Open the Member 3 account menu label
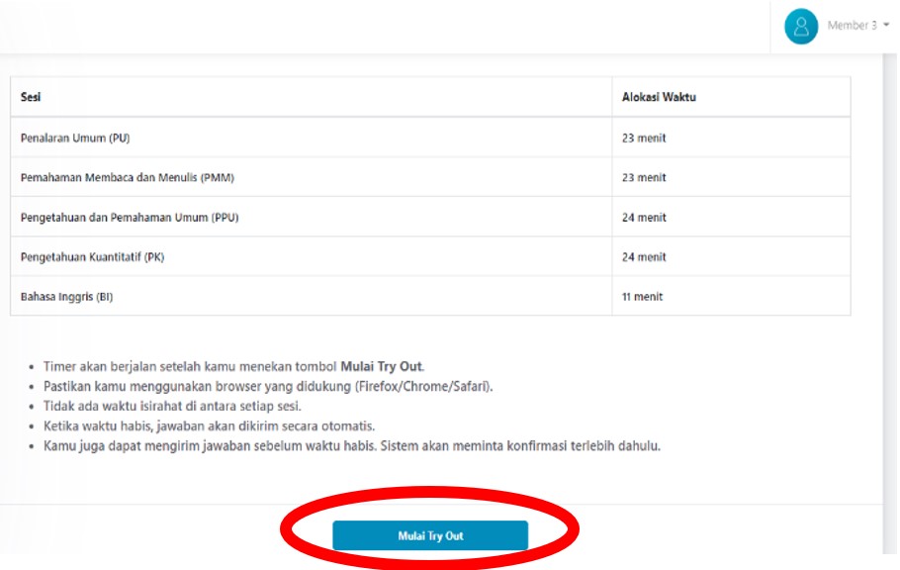The height and width of the screenshot is (570, 900). pos(852,26)
